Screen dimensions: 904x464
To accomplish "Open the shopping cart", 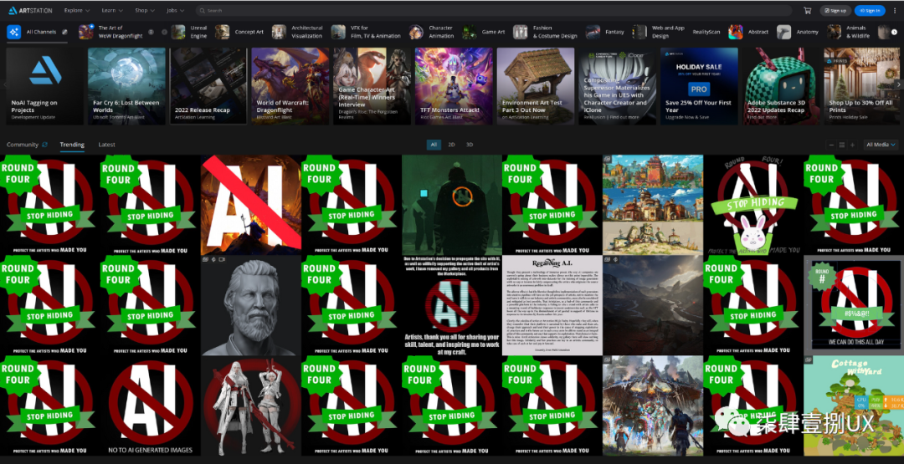I will coord(807,10).
